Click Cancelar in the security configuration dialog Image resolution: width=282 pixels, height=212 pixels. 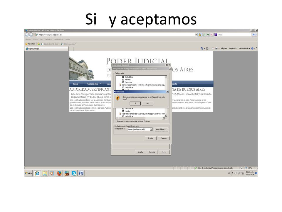pyautogui.click(x=164, y=138)
